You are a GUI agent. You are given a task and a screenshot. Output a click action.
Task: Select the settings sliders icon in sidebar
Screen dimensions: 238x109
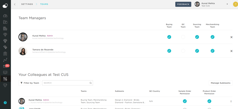coord(5,79)
